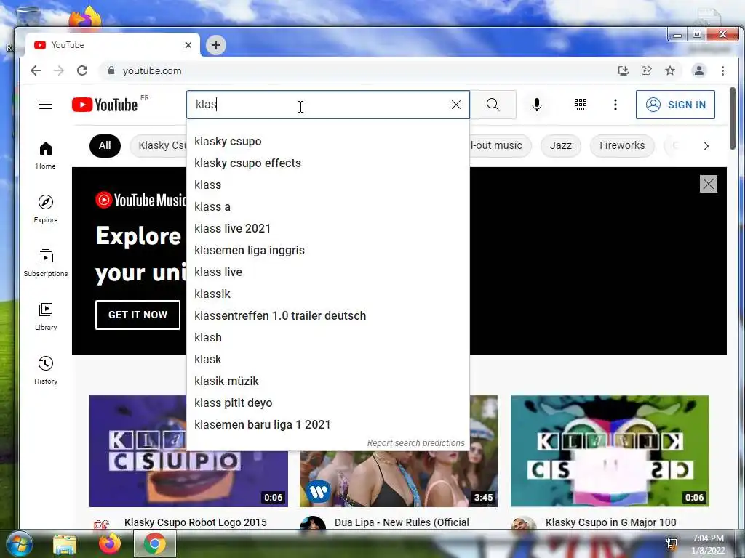Click Report search predictions link

(x=415, y=442)
